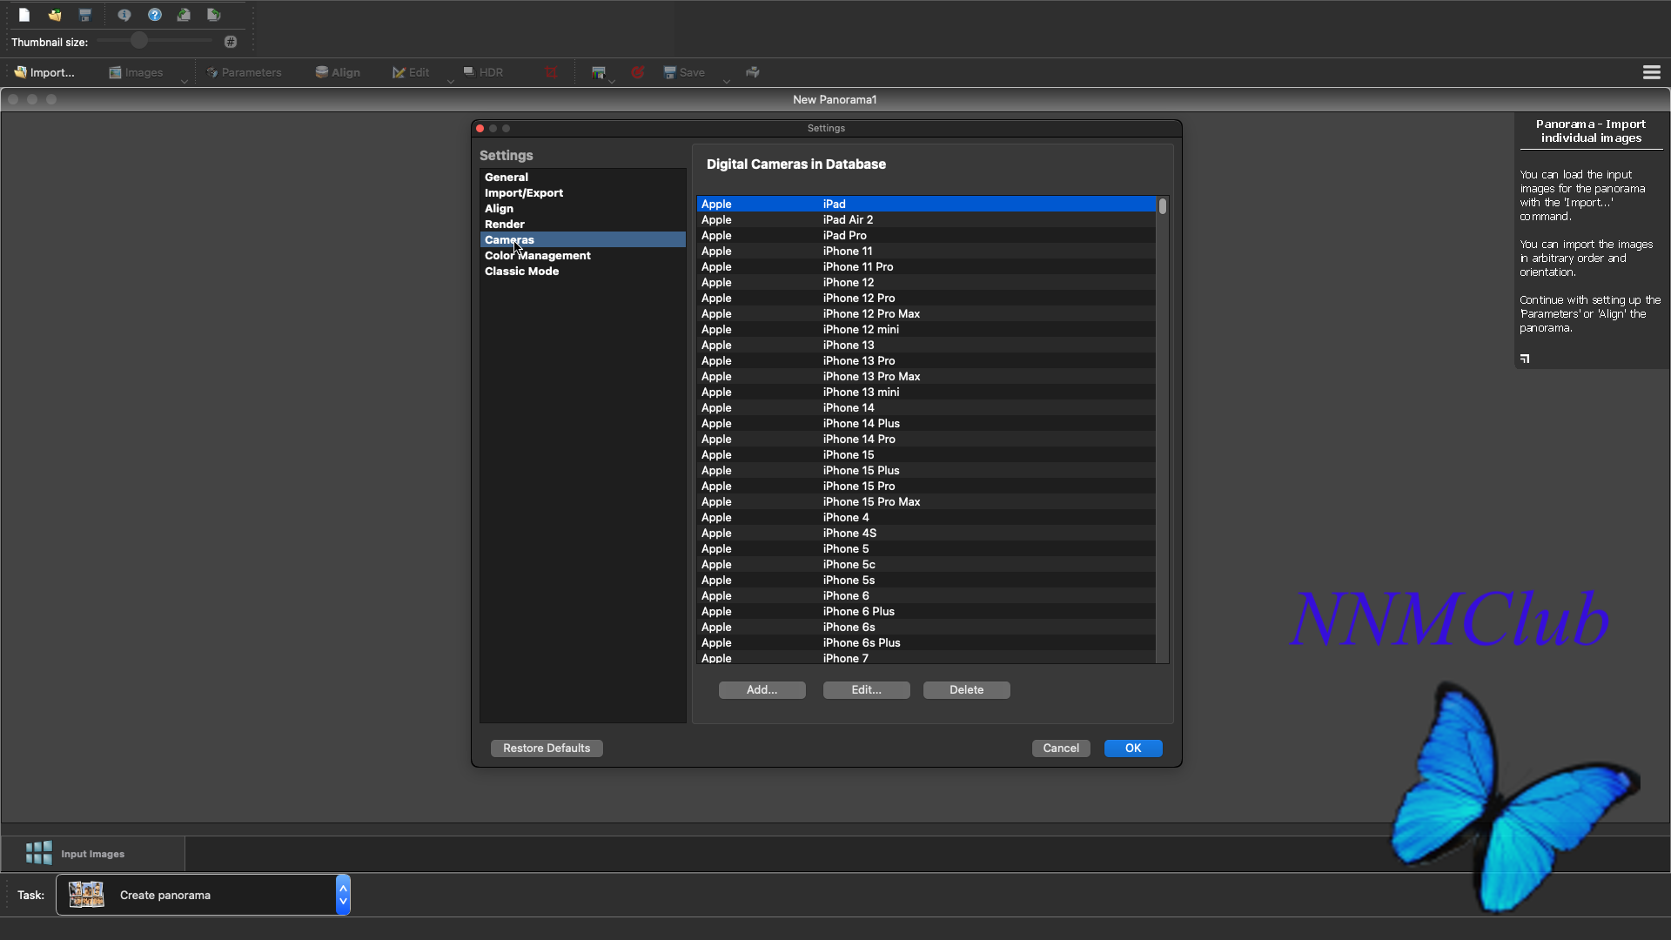Select the iPhone 14 Plus row

click(x=926, y=423)
